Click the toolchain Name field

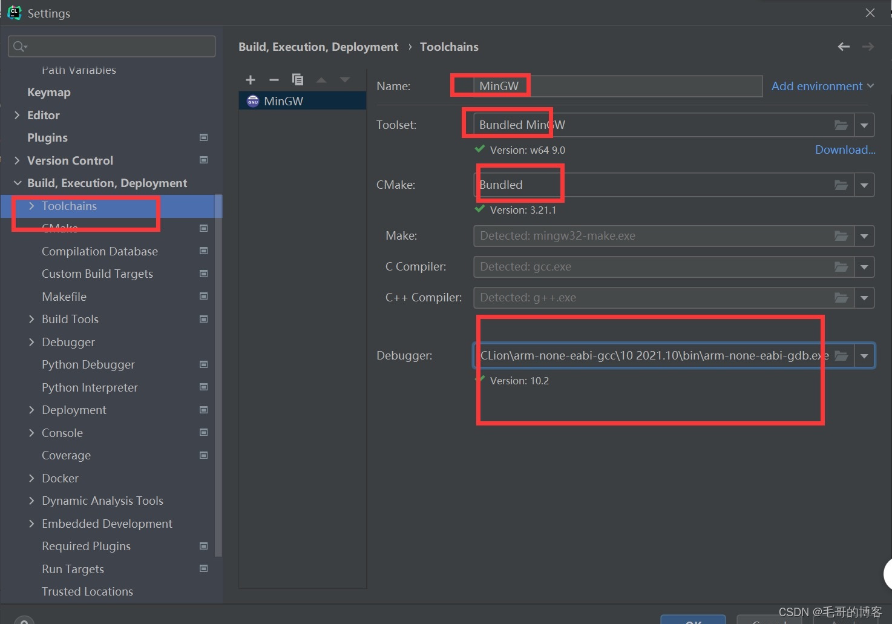[x=618, y=86]
